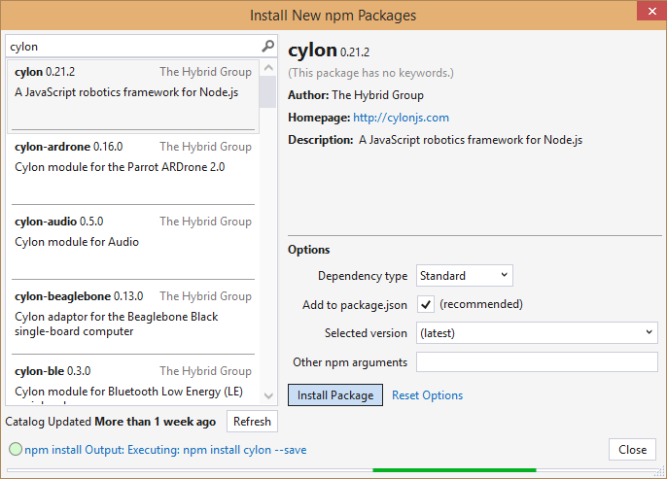Click the Reset Options link

coord(427,395)
